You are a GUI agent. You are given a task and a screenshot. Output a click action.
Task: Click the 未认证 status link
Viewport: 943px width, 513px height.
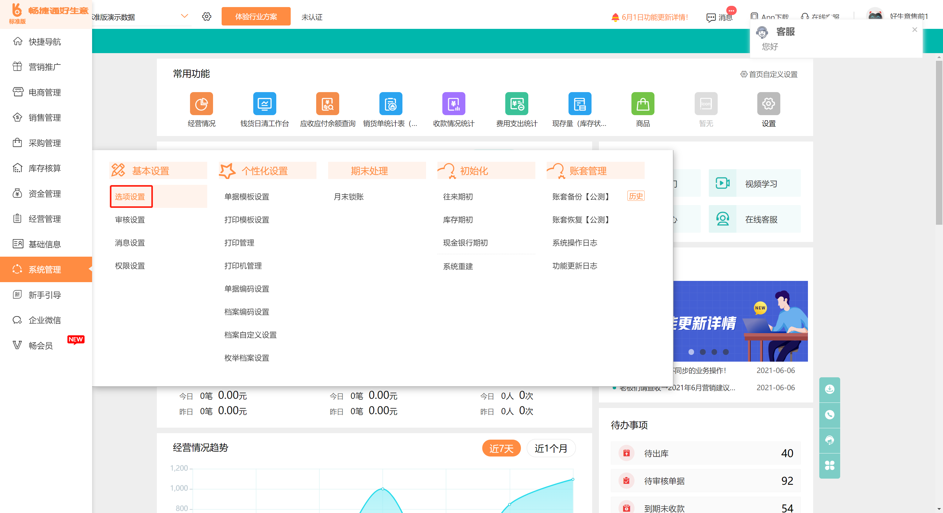point(312,17)
